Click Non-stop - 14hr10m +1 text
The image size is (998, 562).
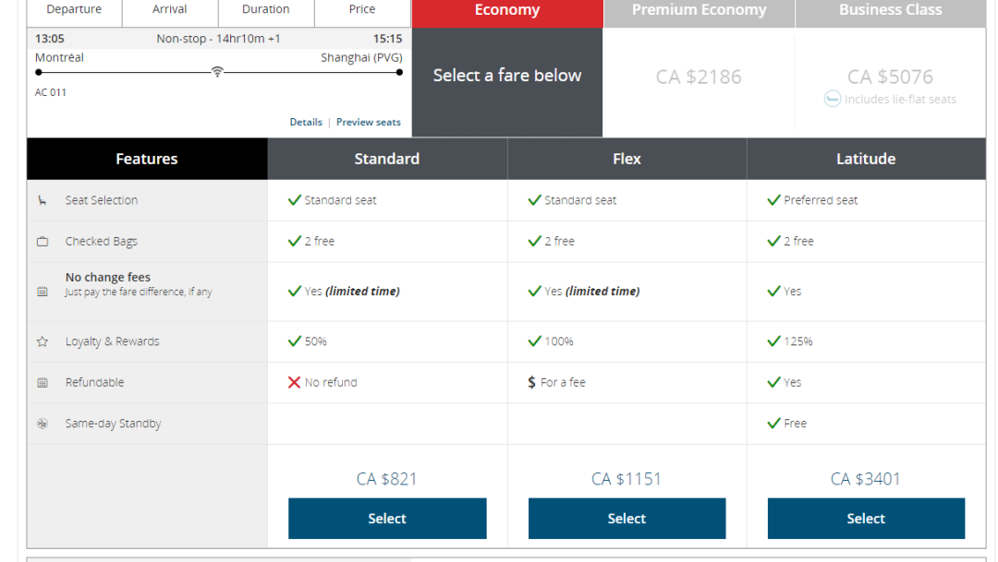click(x=218, y=39)
